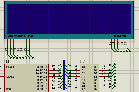Select the vertical B0 wire label under display
The height and width of the screenshot is (92, 139).
(110, 44)
